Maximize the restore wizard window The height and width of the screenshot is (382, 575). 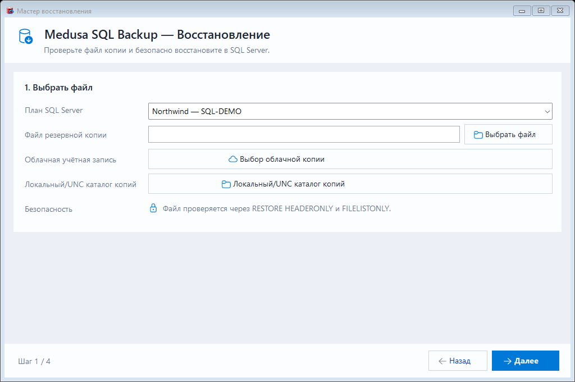541,11
